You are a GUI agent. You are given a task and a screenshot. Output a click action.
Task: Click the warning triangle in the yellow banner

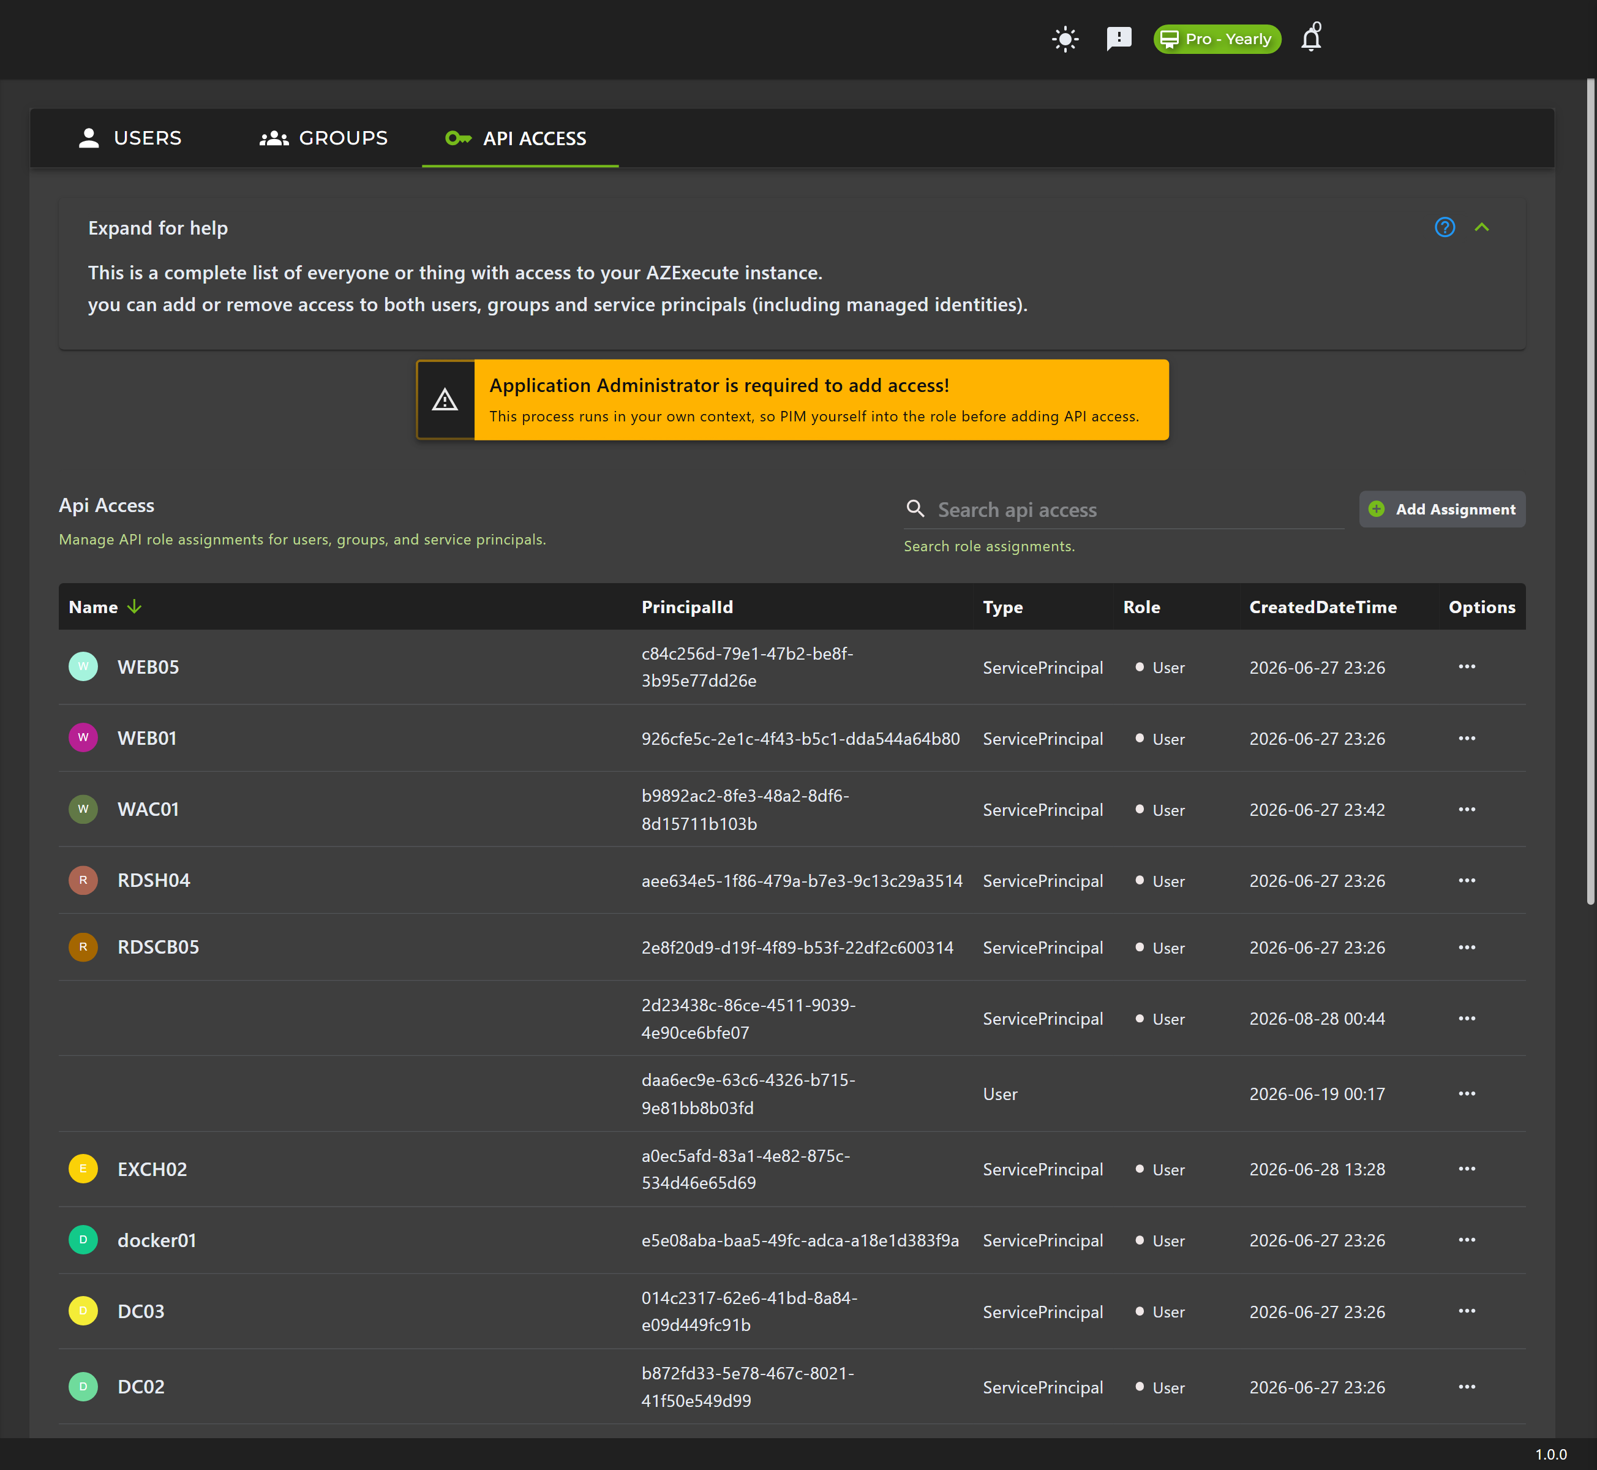pyautogui.click(x=445, y=400)
